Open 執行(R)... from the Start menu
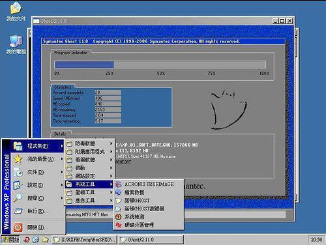Screen dimensions: 326x245 click(x=38, y=211)
